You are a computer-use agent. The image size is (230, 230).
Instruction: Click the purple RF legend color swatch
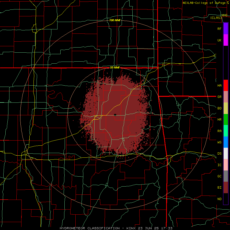point(226,29)
